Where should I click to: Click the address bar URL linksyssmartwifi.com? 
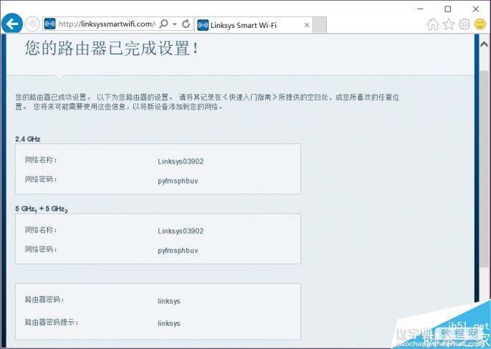click(x=107, y=24)
